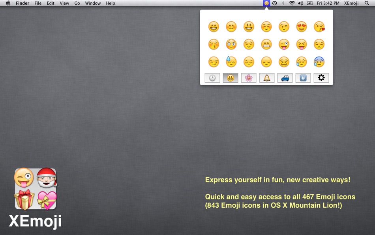The image size is (375, 235).
Task: Switch to the smiley faces category tab
Action: click(x=231, y=78)
